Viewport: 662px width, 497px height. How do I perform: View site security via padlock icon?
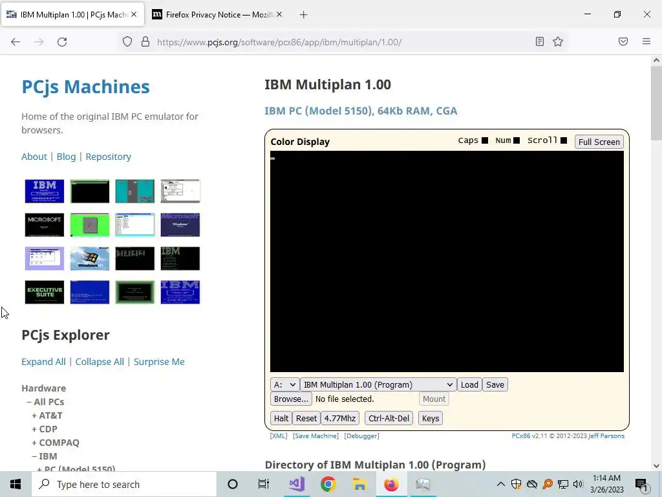[145, 42]
